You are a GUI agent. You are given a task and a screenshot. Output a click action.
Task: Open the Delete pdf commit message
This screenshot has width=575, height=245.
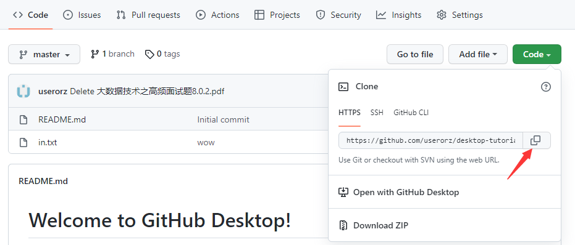coord(147,92)
